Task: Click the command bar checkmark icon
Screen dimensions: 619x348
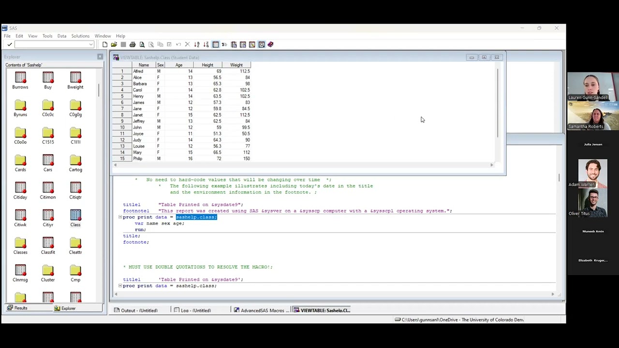Action: pos(9,44)
